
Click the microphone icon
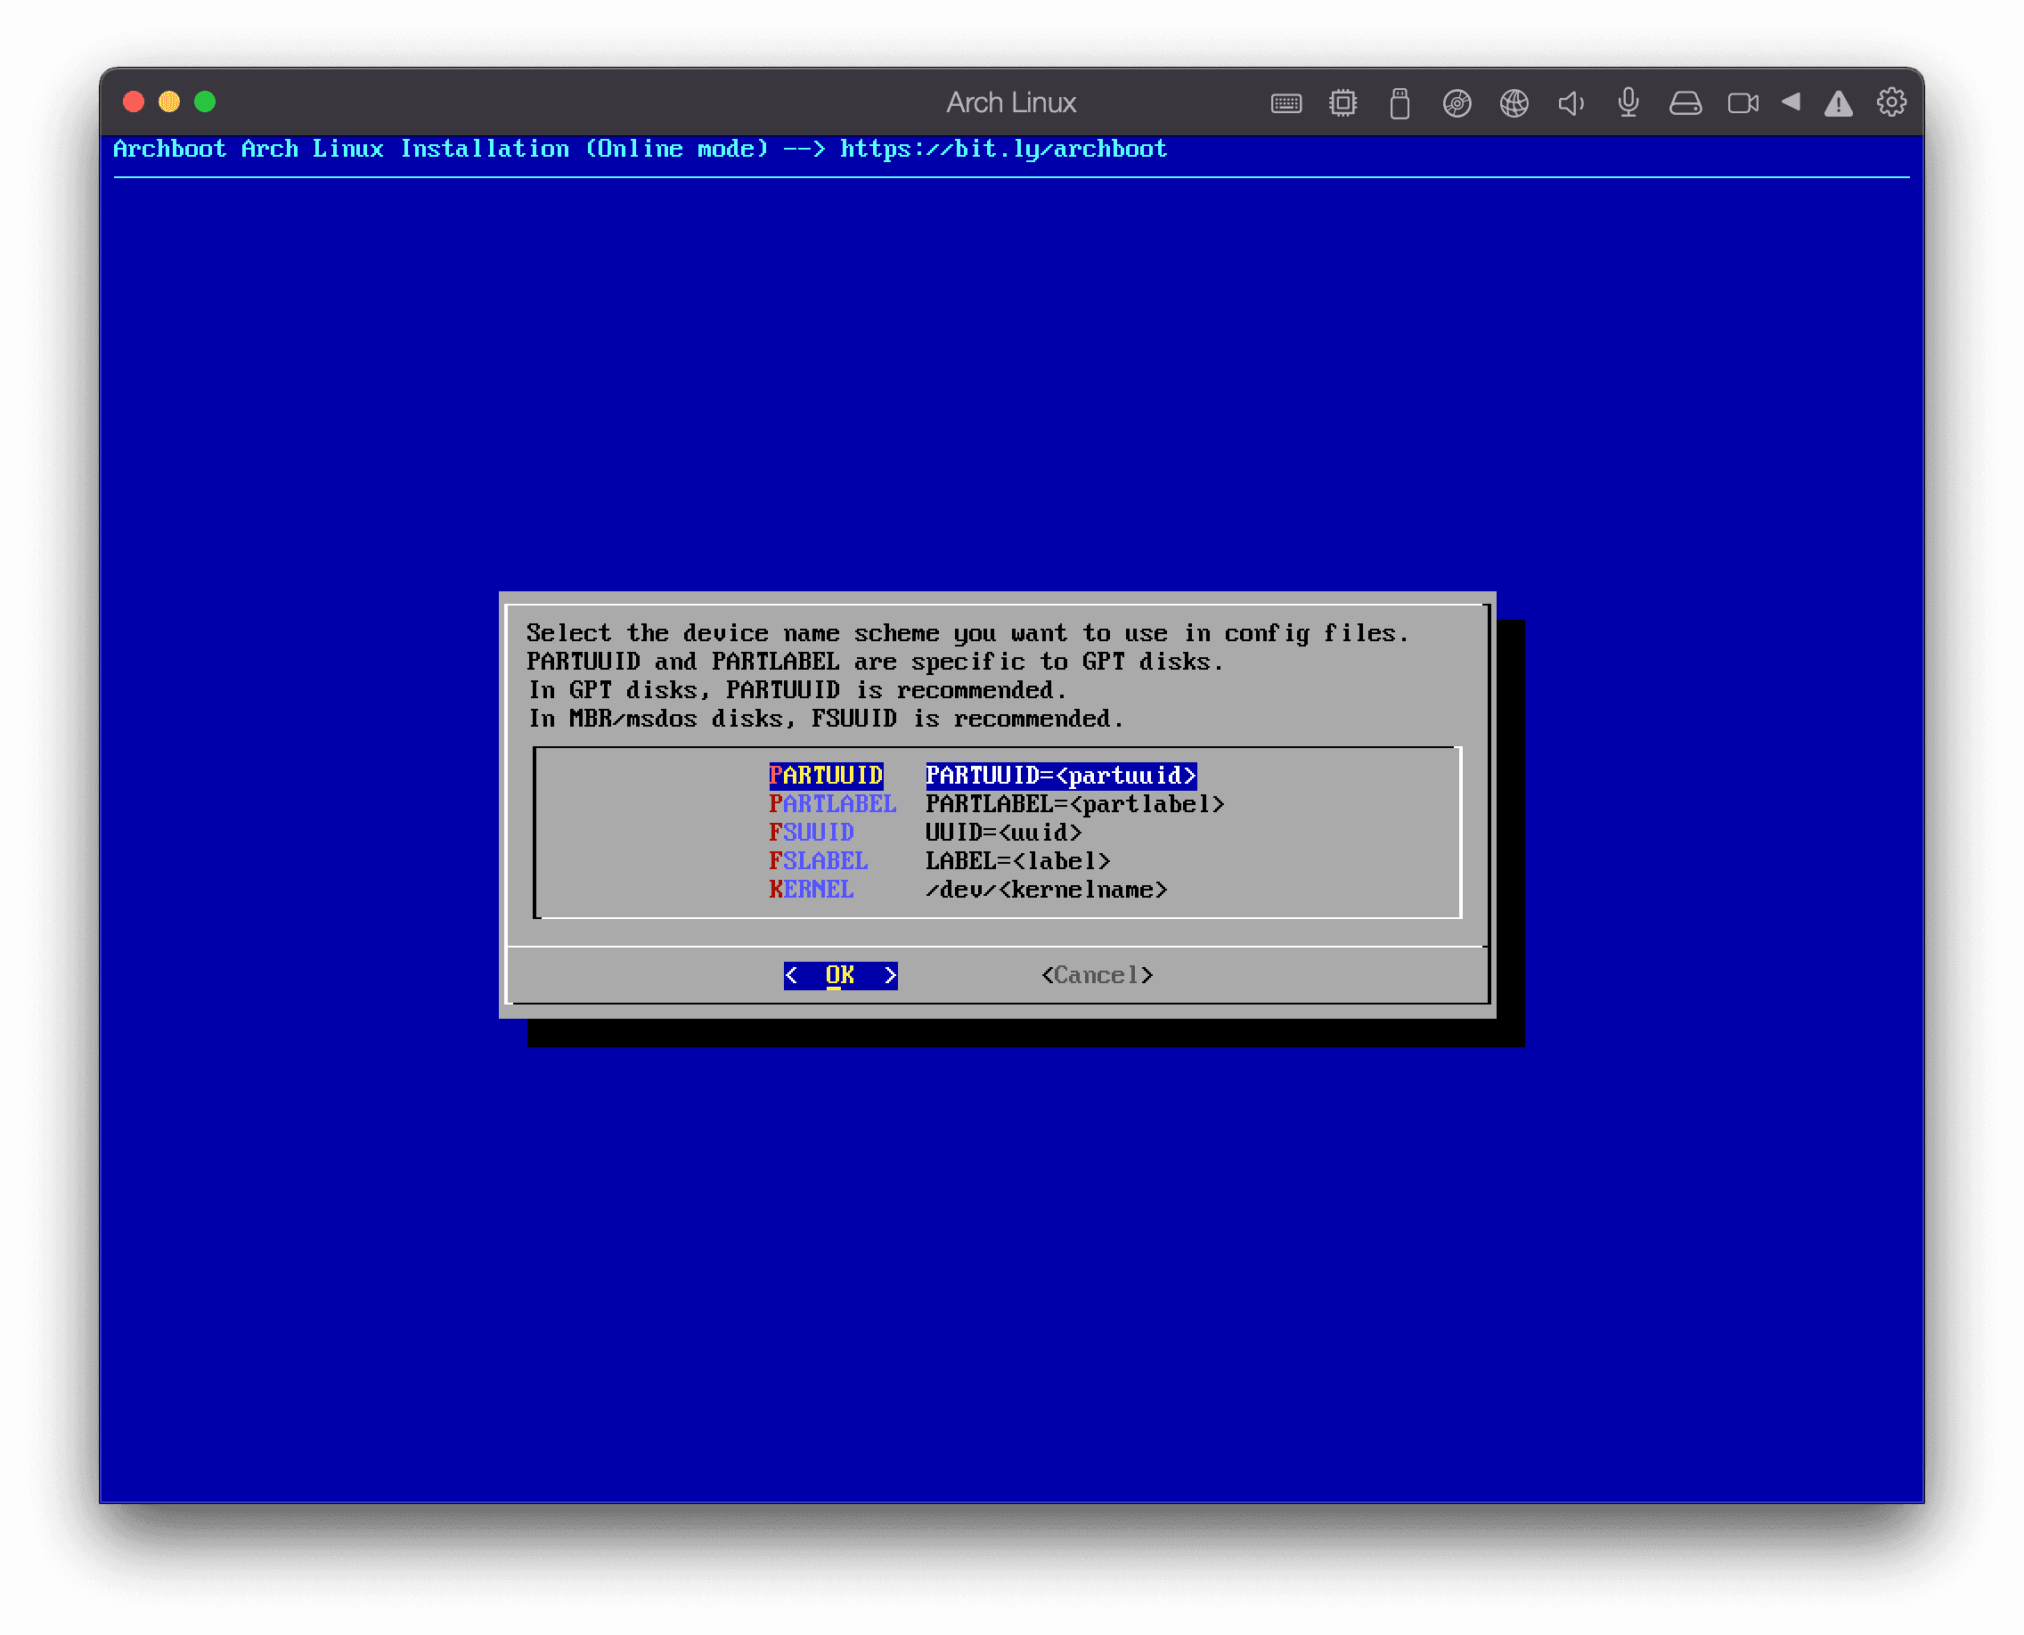[x=1628, y=102]
